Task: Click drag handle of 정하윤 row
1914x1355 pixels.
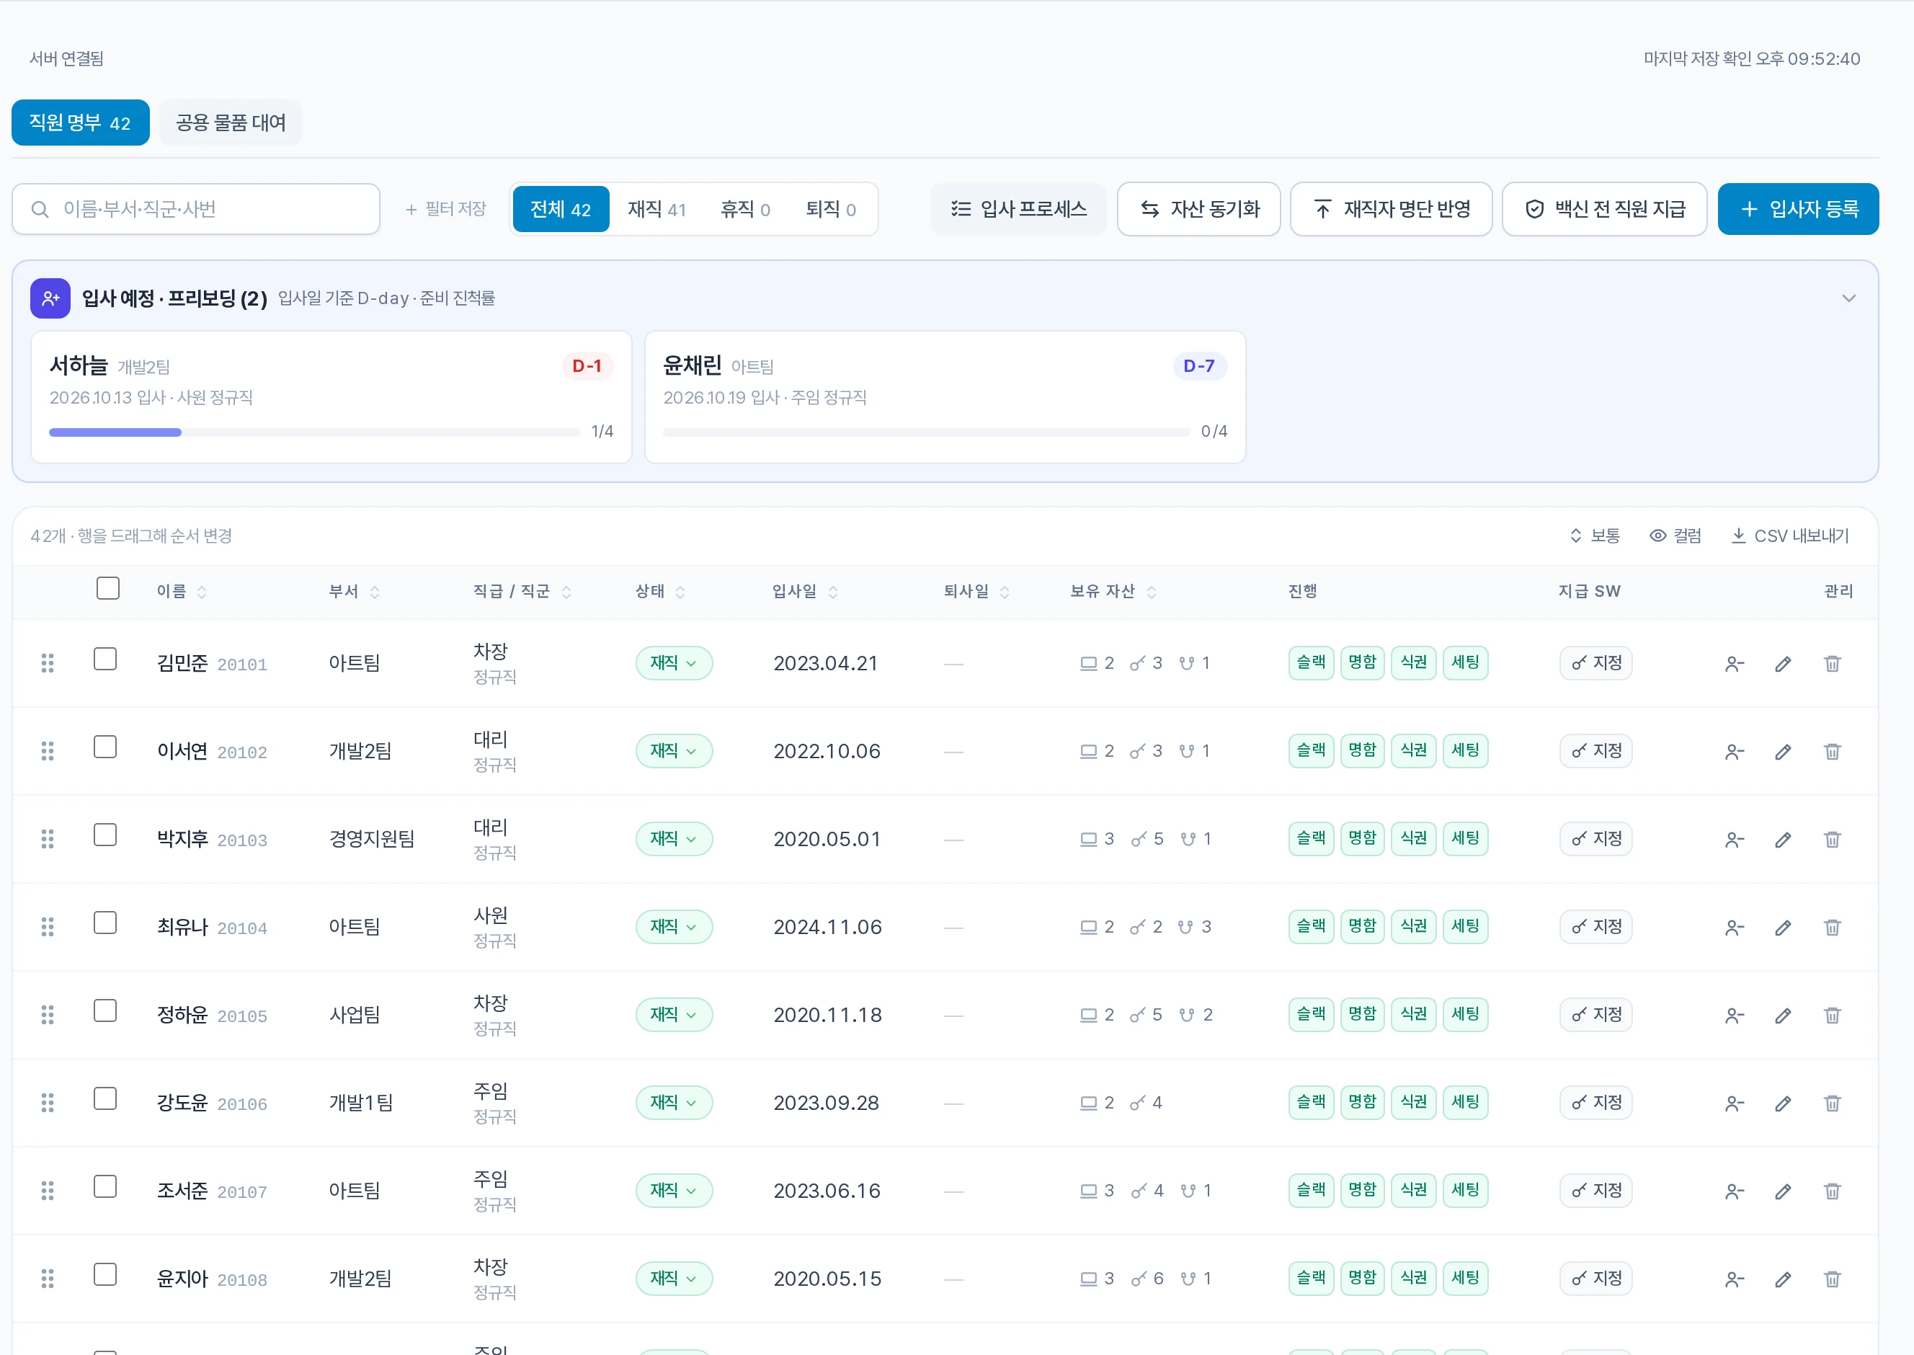Action: 48,1016
